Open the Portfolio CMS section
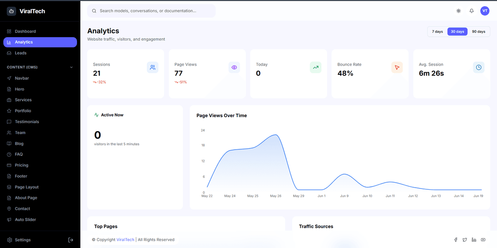Screen dimensions: 497x248 click(40, 111)
